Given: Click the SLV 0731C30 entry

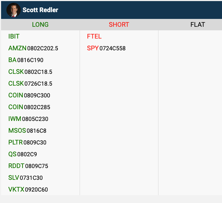Looking at the screenshot, I should point(25,178).
